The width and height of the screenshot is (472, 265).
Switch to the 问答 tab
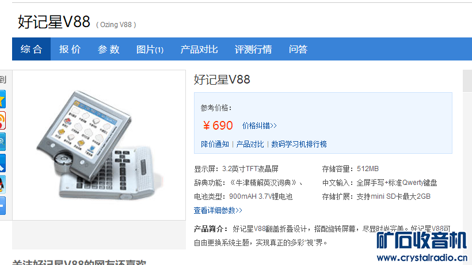298,49
